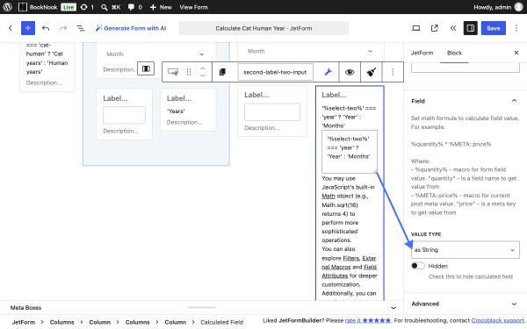The image size is (527, 329).
Task: Go back with the left chevron
Action: pos(11,28)
